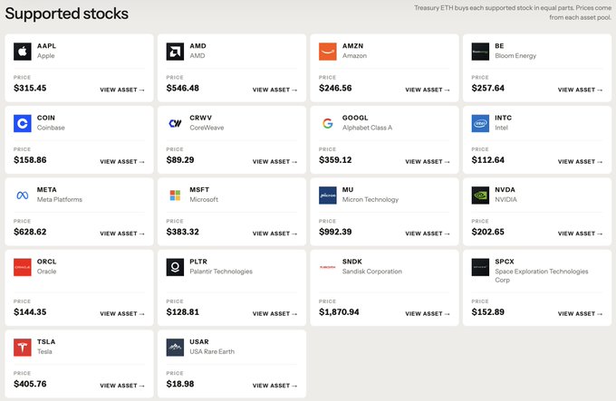This screenshot has width=616, height=401.
Task: Select the CRWV ticker text
Action: [201, 118]
